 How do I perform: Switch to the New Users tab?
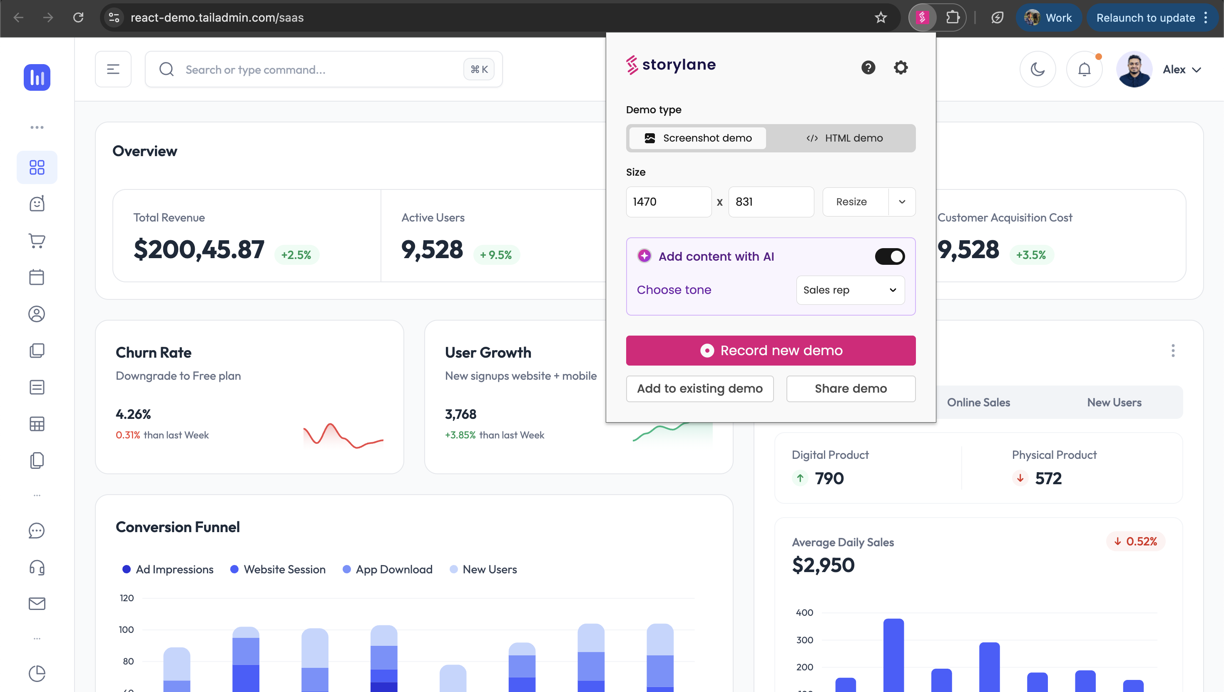[x=1114, y=403]
